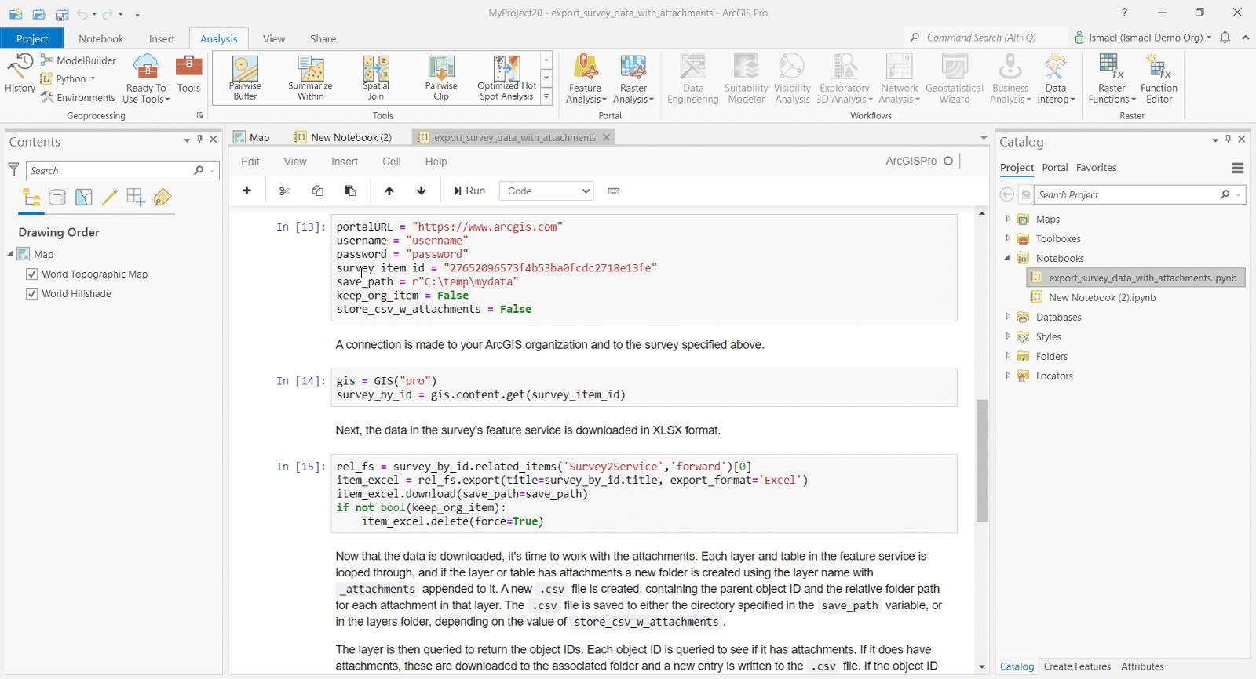Switch Catalog pane to Favorites
The image size is (1256, 679).
tap(1096, 168)
